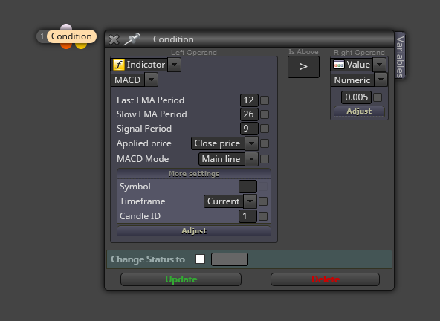
Task: Toggle the Applied price checkbox
Action: 265,143
